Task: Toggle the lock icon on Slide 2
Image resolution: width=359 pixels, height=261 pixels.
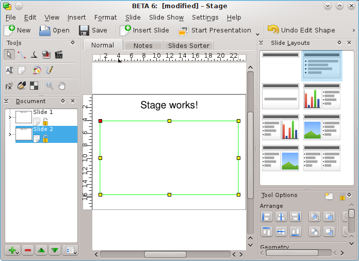Action: pyautogui.click(x=45, y=138)
